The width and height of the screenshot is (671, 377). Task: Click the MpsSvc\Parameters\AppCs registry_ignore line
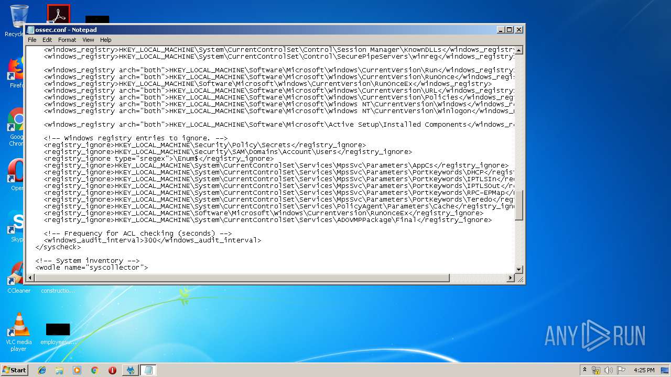276,165
